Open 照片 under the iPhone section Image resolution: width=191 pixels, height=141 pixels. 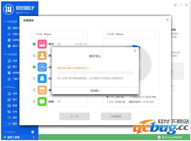(12, 100)
